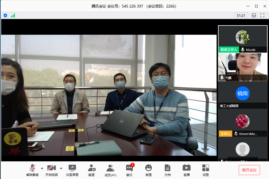Select Nicole's participant tile
This screenshot has width=269, height=179.
243,39
